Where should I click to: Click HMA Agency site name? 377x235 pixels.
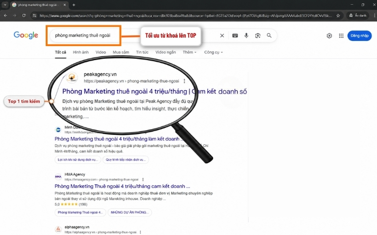(75, 174)
